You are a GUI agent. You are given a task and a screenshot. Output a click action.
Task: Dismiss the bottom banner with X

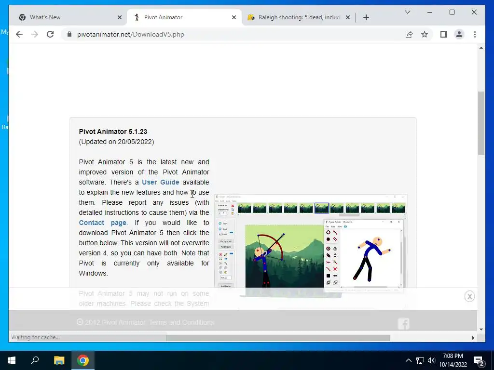pyautogui.click(x=469, y=296)
